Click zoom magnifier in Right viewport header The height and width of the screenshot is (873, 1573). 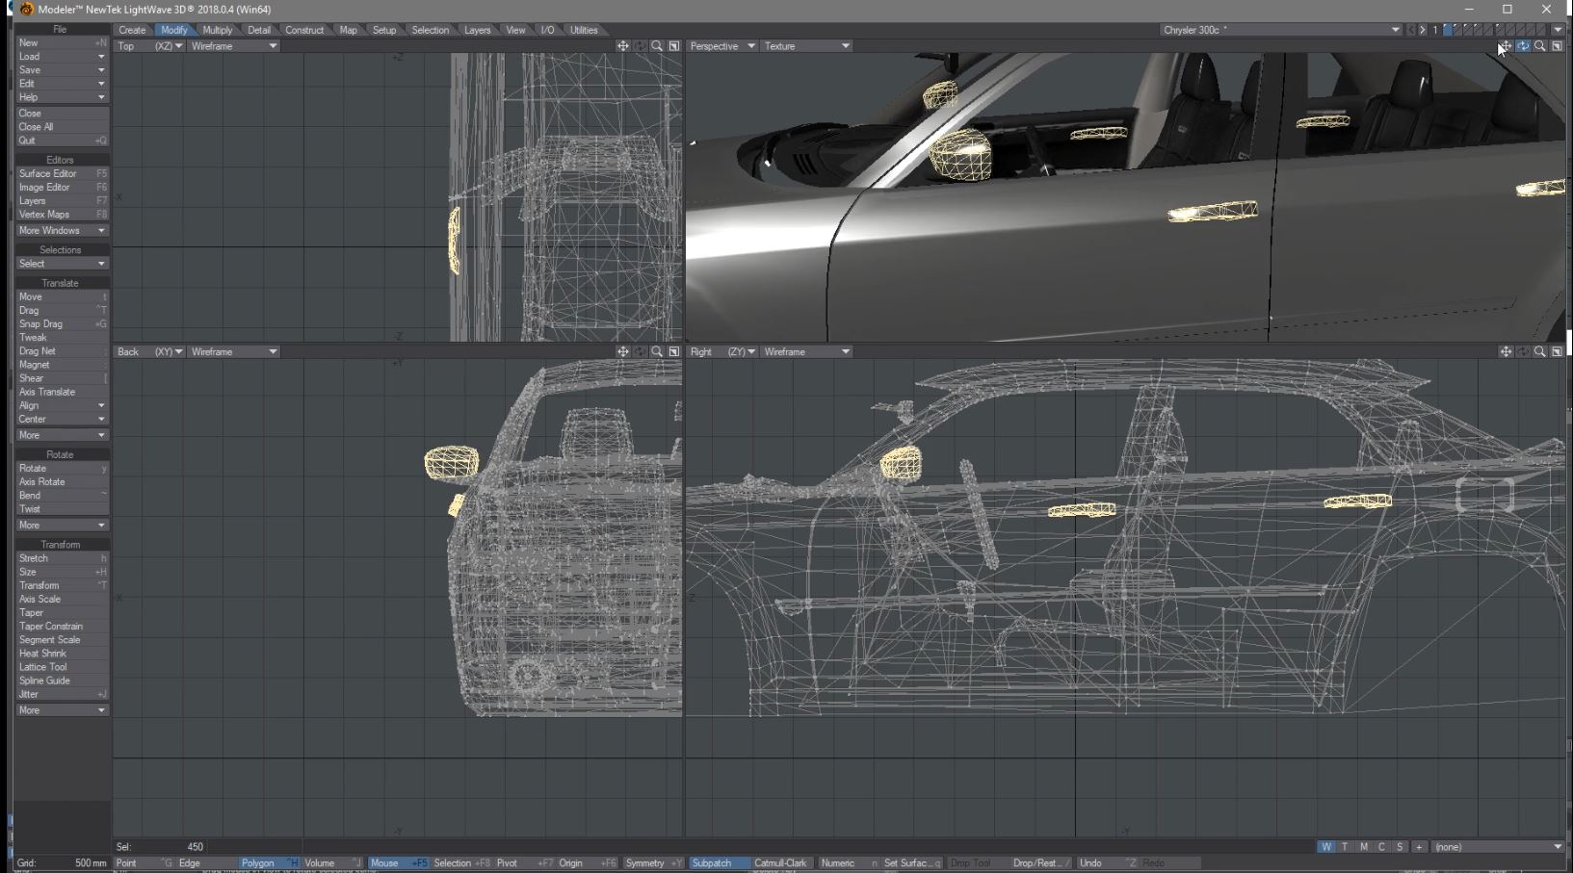pyautogui.click(x=1539, y=352)
